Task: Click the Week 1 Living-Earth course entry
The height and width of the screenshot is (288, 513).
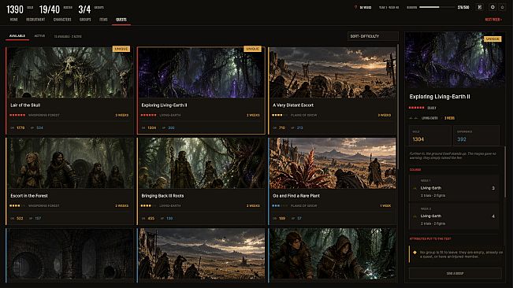Action: point(454,188)
